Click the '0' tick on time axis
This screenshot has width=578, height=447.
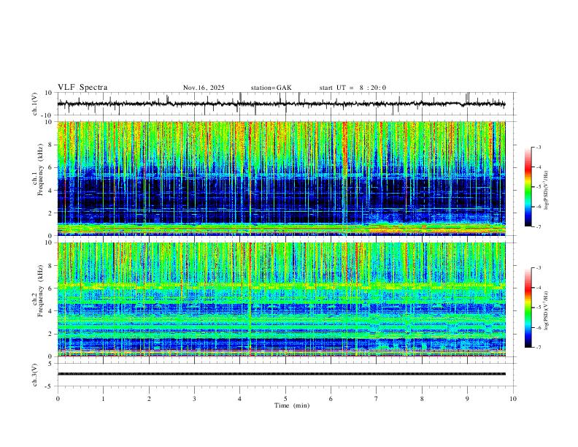(x=58, y=399)
